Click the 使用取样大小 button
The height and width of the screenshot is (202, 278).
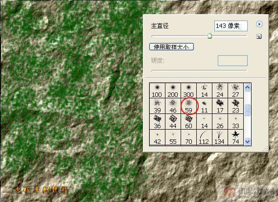[x=171, y=47]
